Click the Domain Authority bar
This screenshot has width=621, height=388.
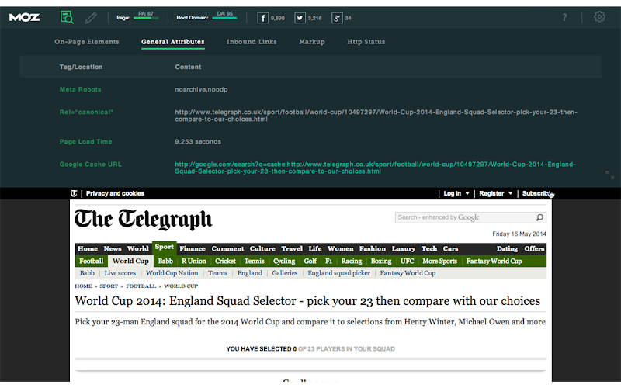tap(224, 18)
